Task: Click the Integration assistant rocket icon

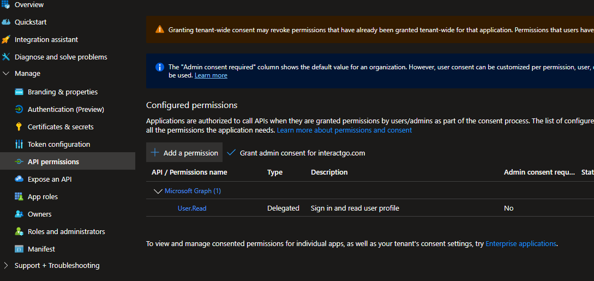Action: pos(5,39)
